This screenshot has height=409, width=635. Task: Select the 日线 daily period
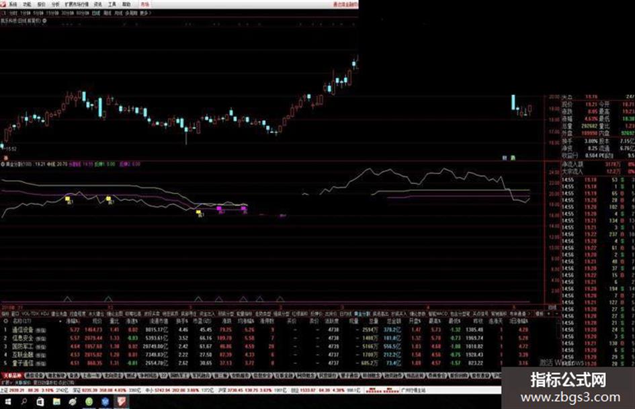[96, 13]
